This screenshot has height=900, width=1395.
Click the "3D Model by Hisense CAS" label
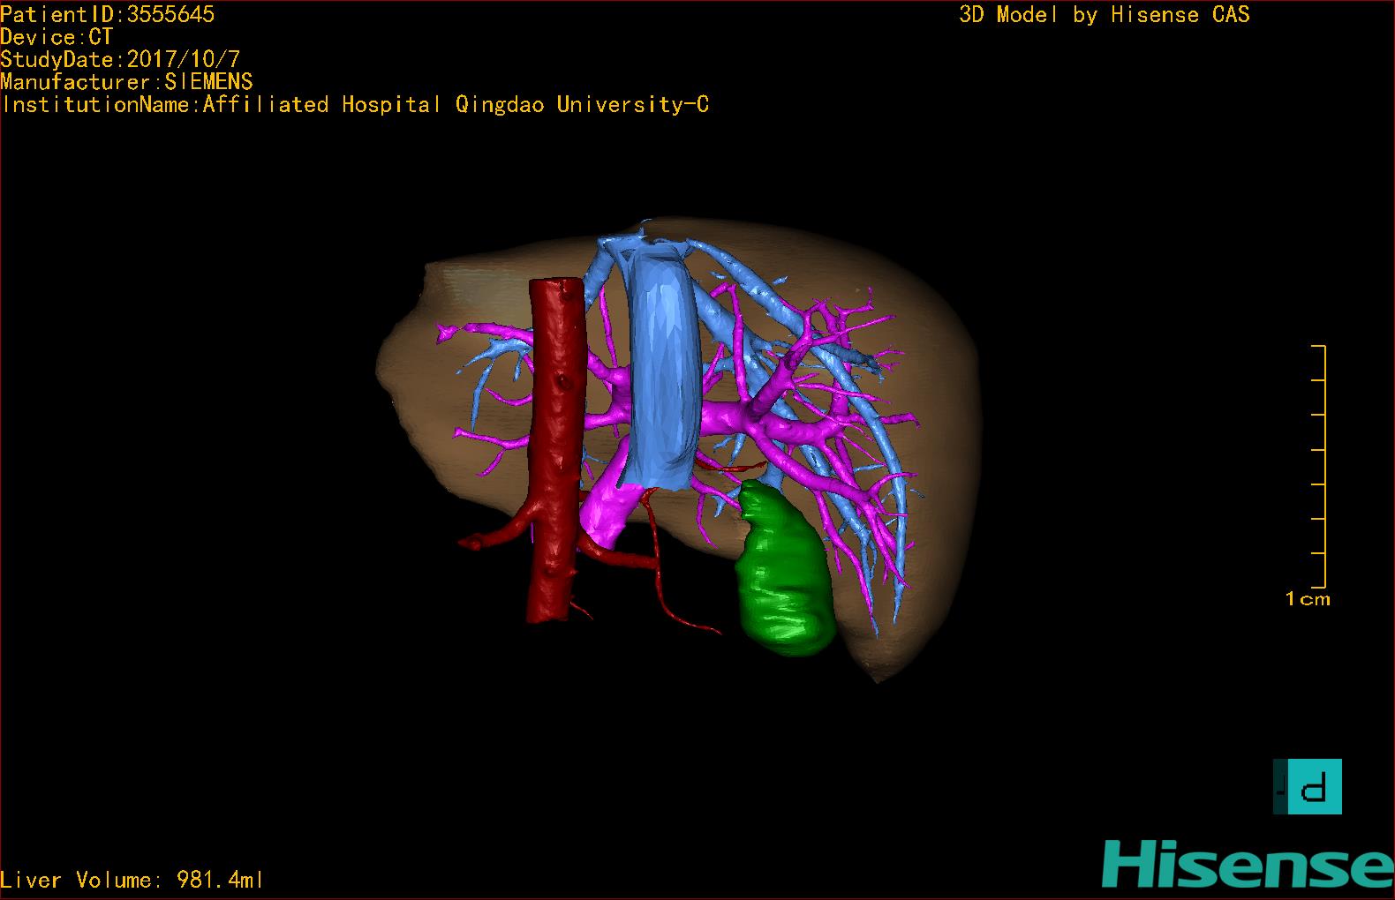[x=1105, y=14]
